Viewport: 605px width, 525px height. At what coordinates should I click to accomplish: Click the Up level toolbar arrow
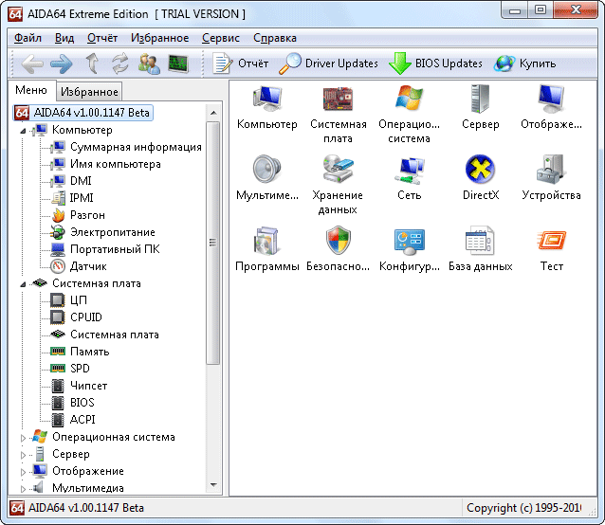92,63
